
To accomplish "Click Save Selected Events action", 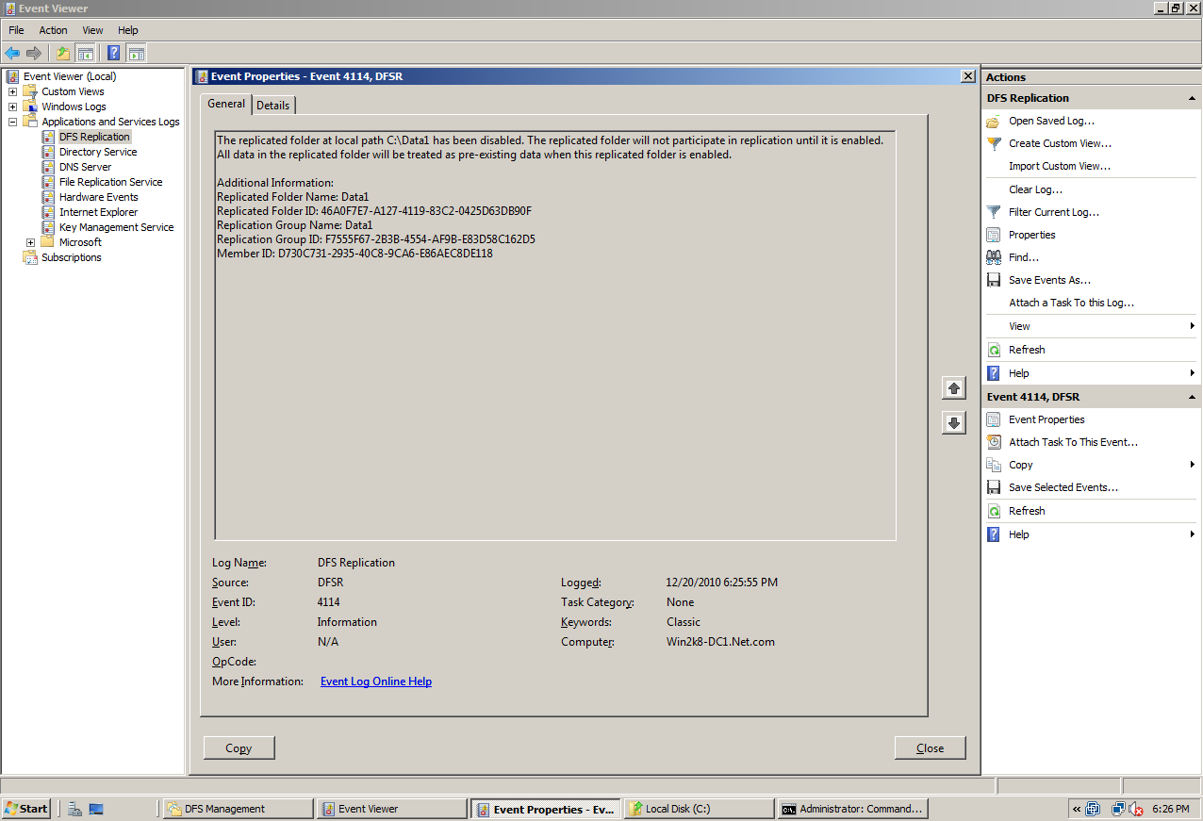I will pyautogui.click(x=1063, y=487).
